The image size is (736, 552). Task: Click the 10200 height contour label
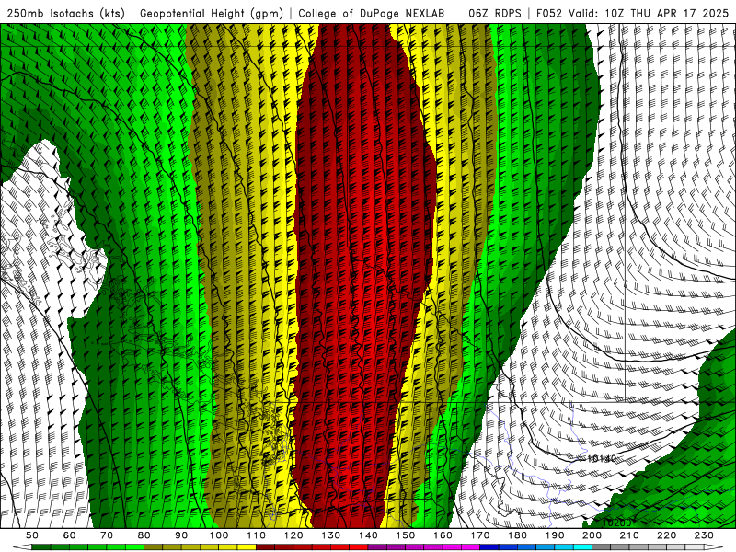(x=616, y=523)
